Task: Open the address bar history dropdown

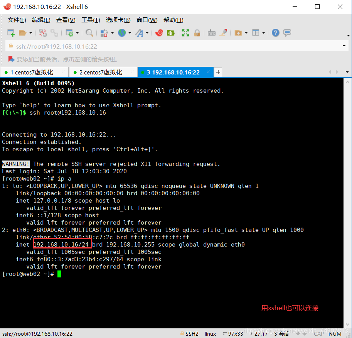Action: (344, 46)
